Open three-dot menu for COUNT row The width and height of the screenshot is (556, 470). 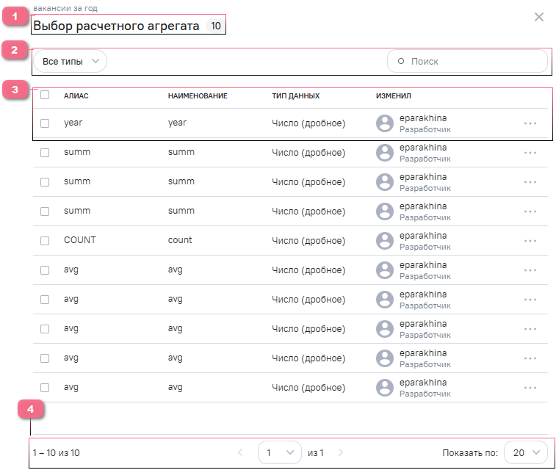(530, 241)
